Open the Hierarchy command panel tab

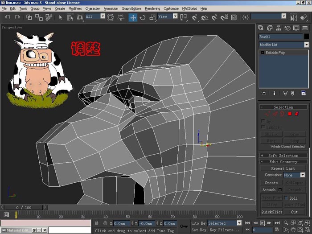click(x=279, y=28)
